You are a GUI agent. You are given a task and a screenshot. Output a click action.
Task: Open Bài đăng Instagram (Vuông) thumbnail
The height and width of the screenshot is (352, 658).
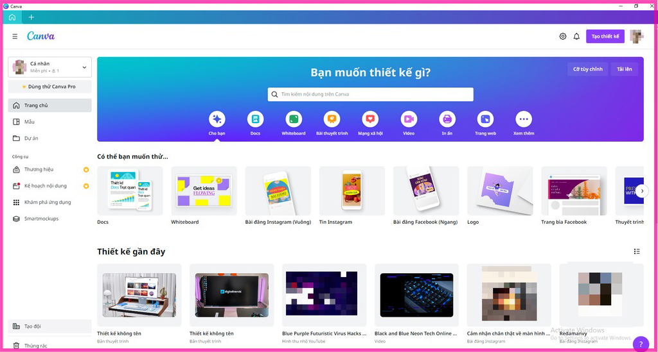point(278,191)
